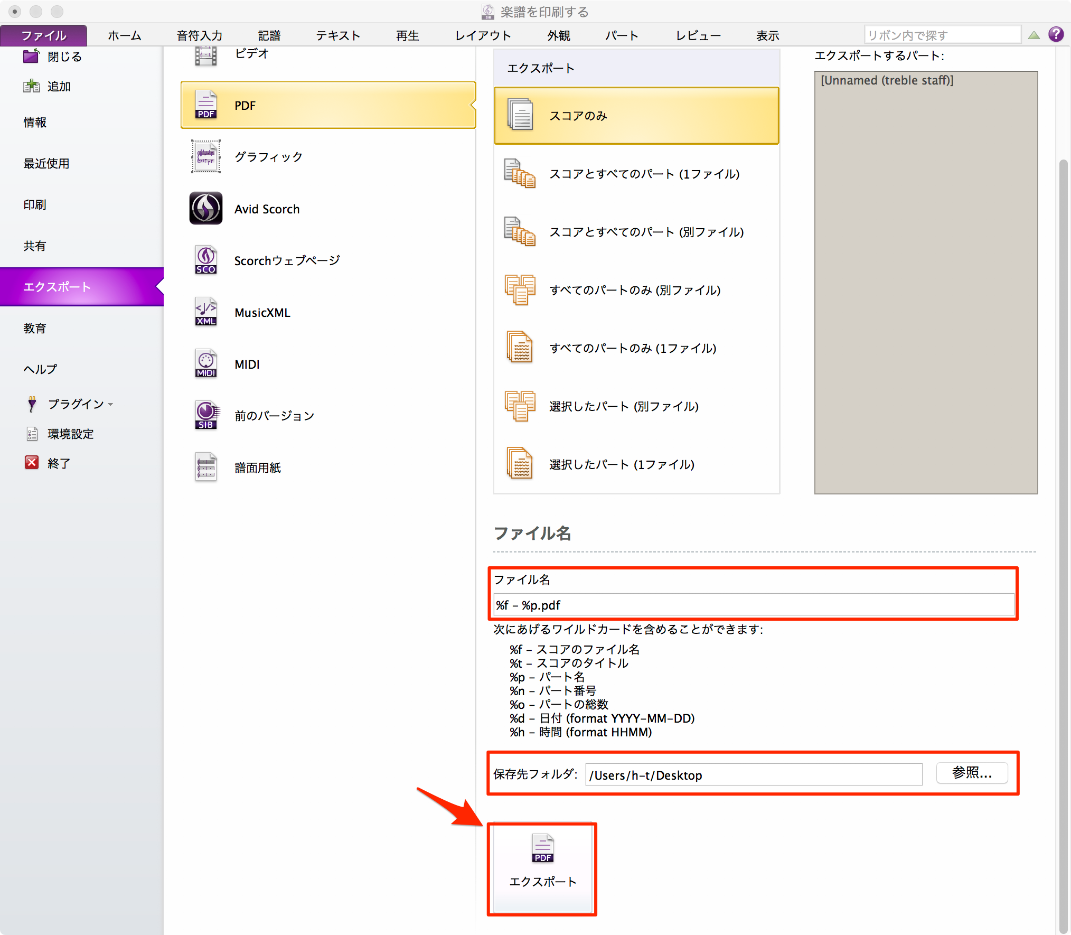The width and height of the screenshot is (1071, 935).
Task: Click the エクスポート PDF button
Action: click(542, 869)
